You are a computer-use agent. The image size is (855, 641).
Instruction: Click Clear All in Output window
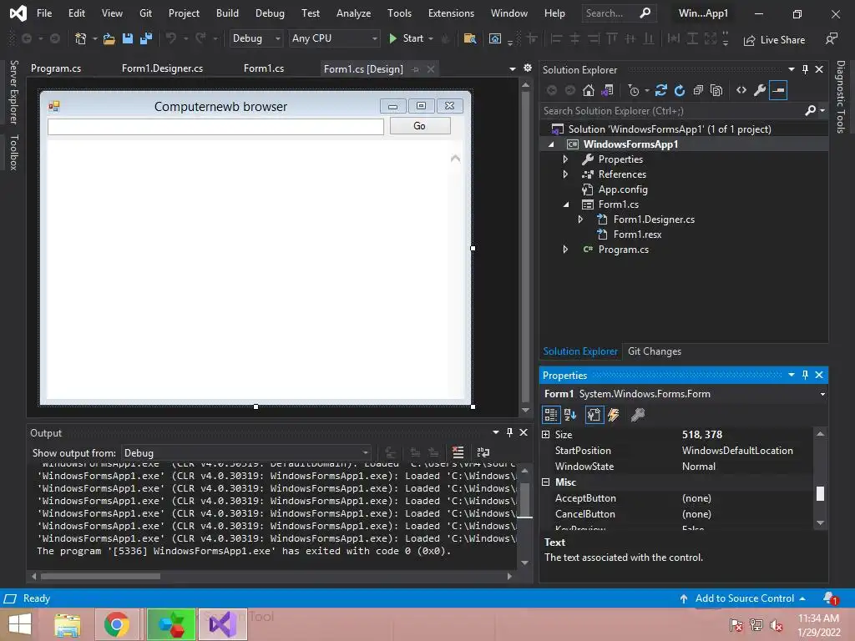[x=458, y=452]
